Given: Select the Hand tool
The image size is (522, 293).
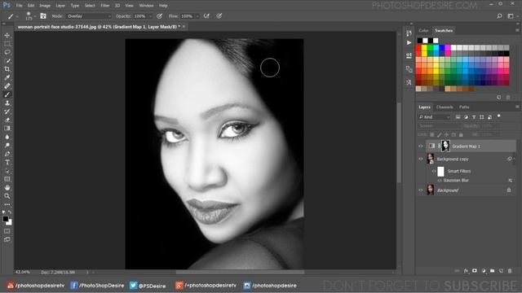Looking at the screenshot, I should coord(7,188).
